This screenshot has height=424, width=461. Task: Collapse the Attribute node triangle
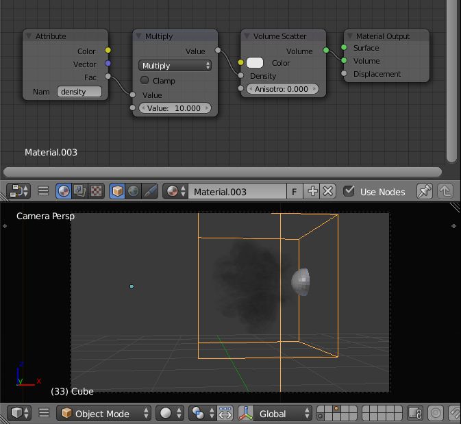29,36
